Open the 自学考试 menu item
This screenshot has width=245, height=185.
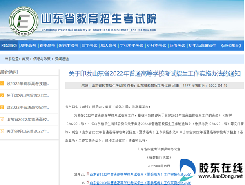click(x=89, y=46)
